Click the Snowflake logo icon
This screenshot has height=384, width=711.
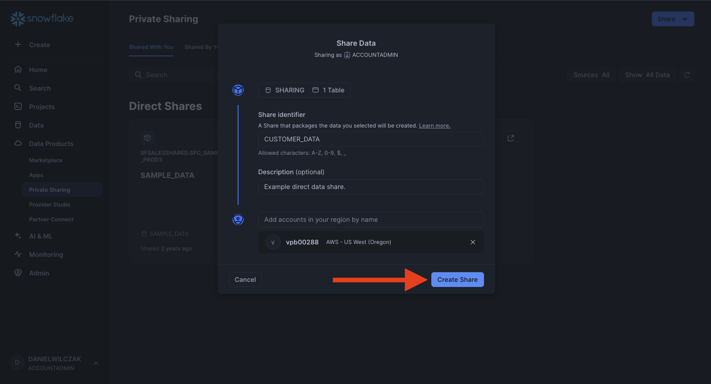pyautogui.click(x=18, y=18)
